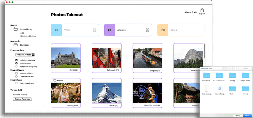Click the Photos Library source folder icon
The height and width of the screenshot is (118, 253).
15,29
